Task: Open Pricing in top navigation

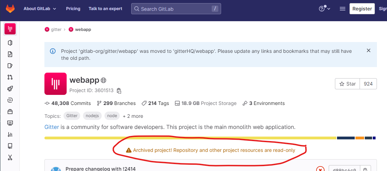Action: click(x=73, y=9)
